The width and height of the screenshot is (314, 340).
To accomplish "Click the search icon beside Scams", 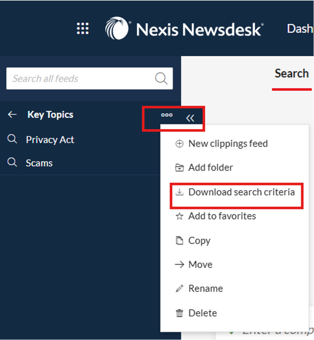I will click(x=12, y=163).
